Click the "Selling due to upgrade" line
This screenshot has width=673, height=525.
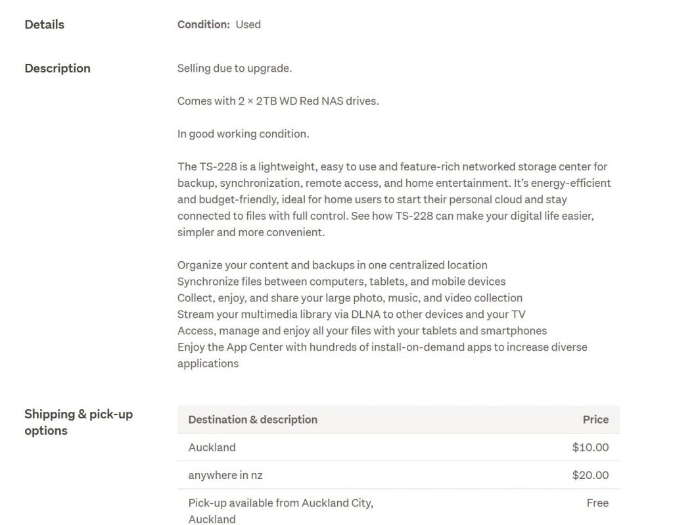pos(235,68)
